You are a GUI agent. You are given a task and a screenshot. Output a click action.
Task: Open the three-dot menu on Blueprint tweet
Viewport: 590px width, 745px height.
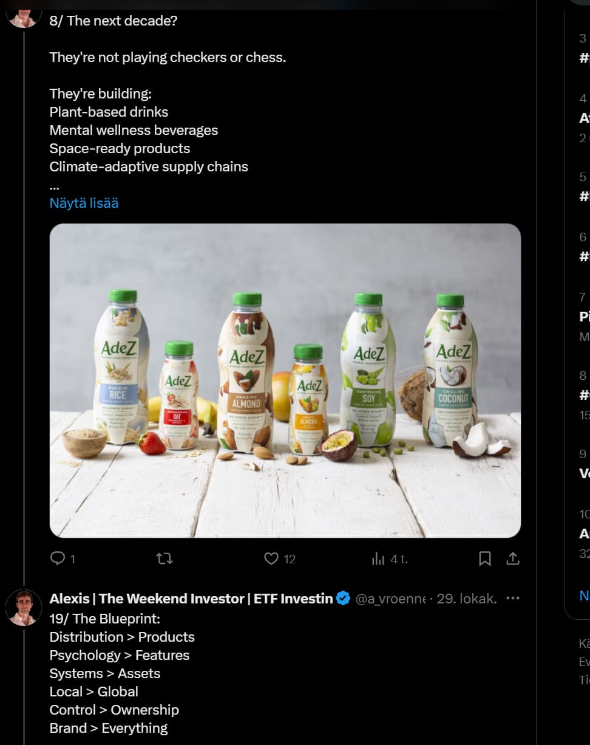(x=513, y=599)
